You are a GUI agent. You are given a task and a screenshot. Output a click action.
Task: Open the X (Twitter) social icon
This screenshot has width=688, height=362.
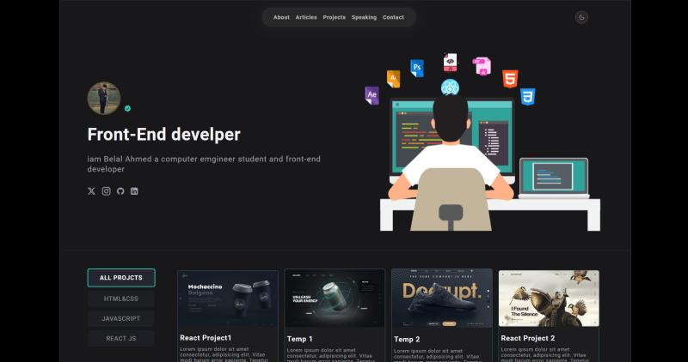coord(91,190)
